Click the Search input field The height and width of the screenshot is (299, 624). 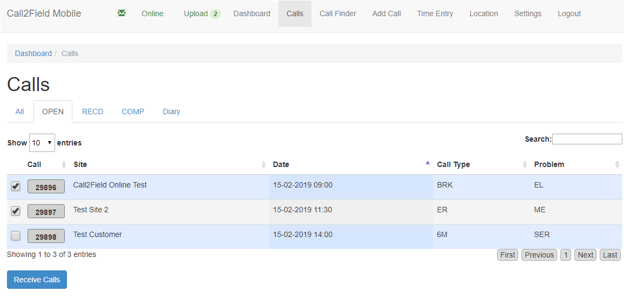pos(587,139)
